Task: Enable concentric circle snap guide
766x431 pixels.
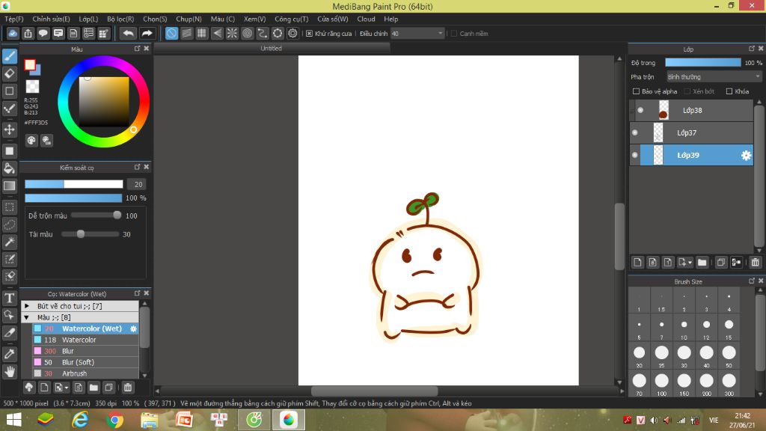Action: click(247, 33)
